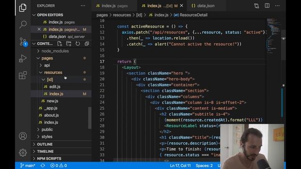301x169 pixels.
Task: Open the Search view in activity bar
Action: [23, 24]
